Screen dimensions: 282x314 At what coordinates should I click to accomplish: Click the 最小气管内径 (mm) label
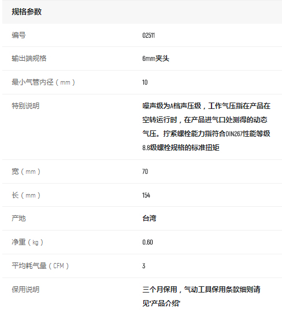pos(43,82)
